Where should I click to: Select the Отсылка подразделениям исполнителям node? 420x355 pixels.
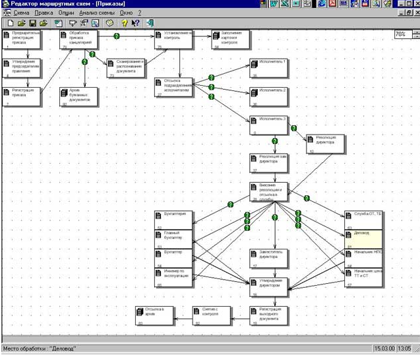(173, 87)
